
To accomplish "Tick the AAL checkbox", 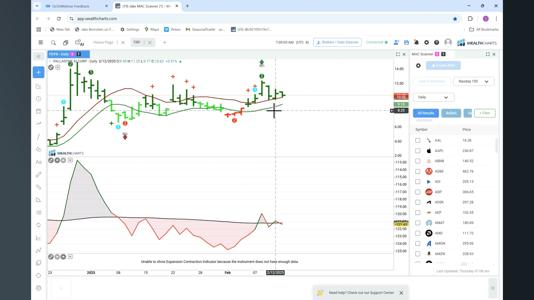I will click(418, 141).
